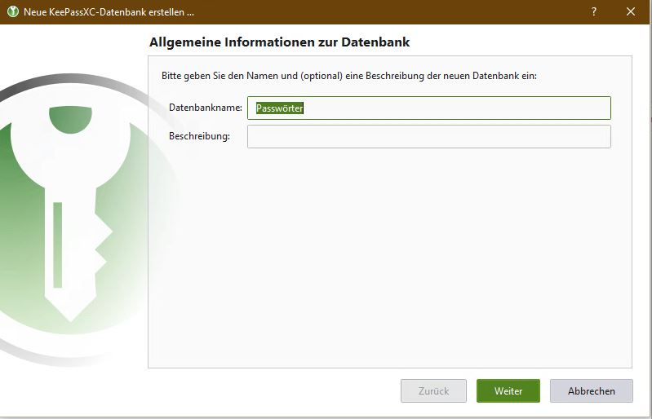This screenshot has height=419, width=652.
Task: Click the heading Allgemeine Informationen zur Datenbank
Action: (279, 42)
